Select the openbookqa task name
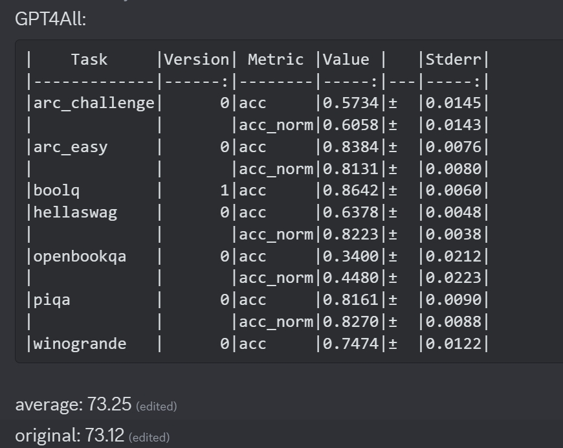This screenshot has height=448, width=563. (80, 256)
